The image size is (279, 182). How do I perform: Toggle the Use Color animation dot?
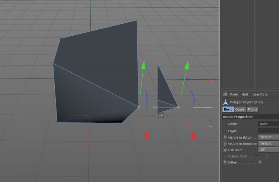[225, 150]
